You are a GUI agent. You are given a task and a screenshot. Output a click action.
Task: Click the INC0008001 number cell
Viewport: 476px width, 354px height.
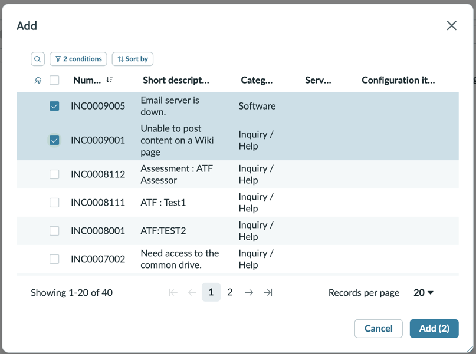(98, 231)
